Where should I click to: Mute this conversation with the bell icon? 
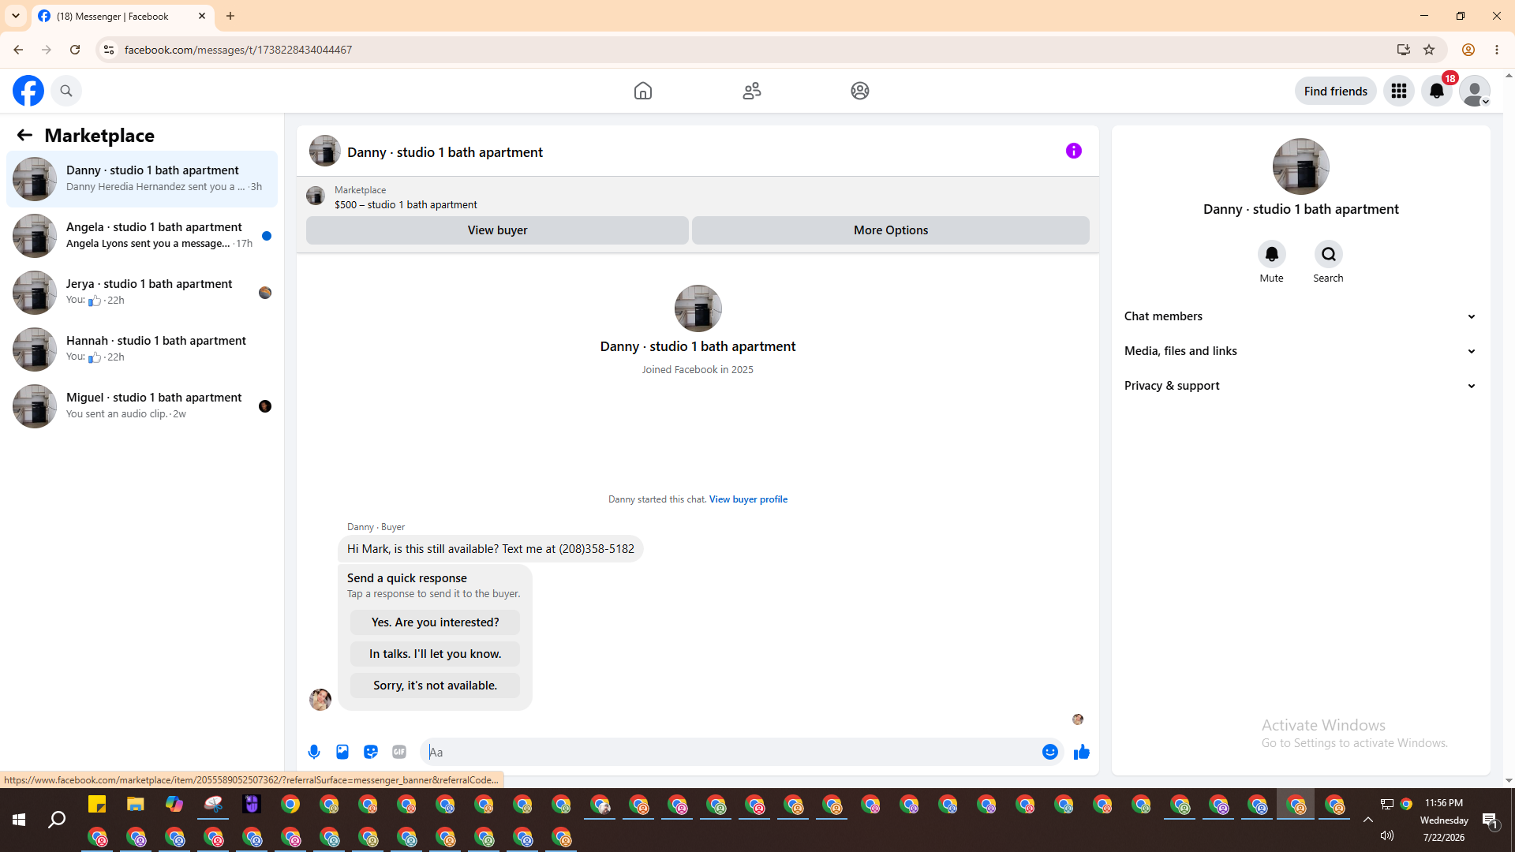pos(1272,254)
